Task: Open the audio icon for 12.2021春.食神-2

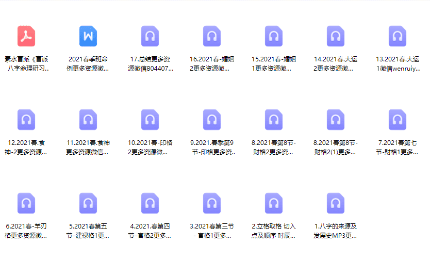Action: (x=26, y=120)
